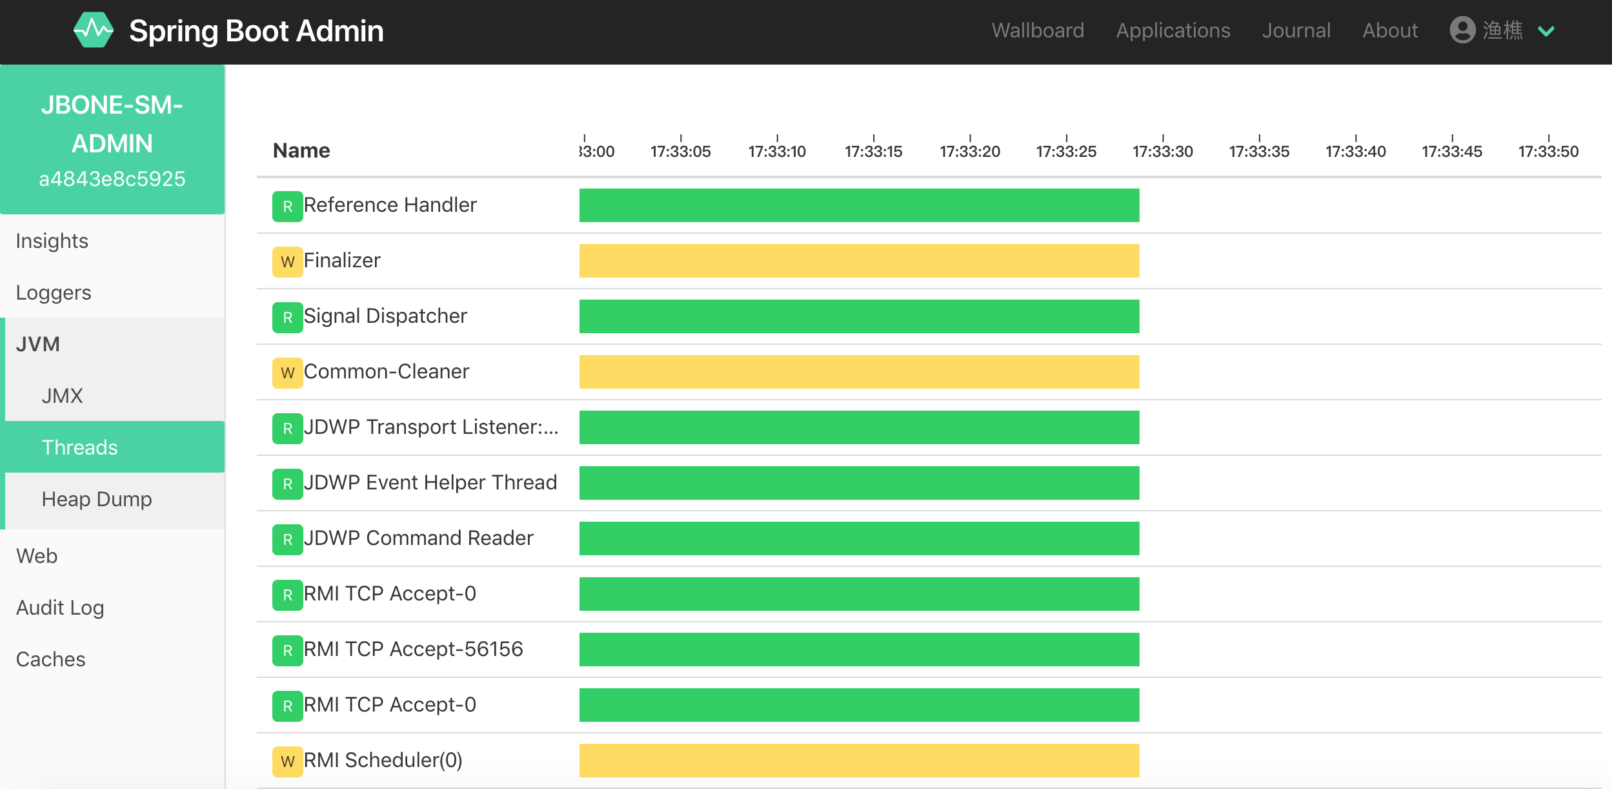Image resolution: width=1612 pixels, height=789 pixels.
Task: Open the user account dropdown chevron
Action: click(x=1546, y=31)
